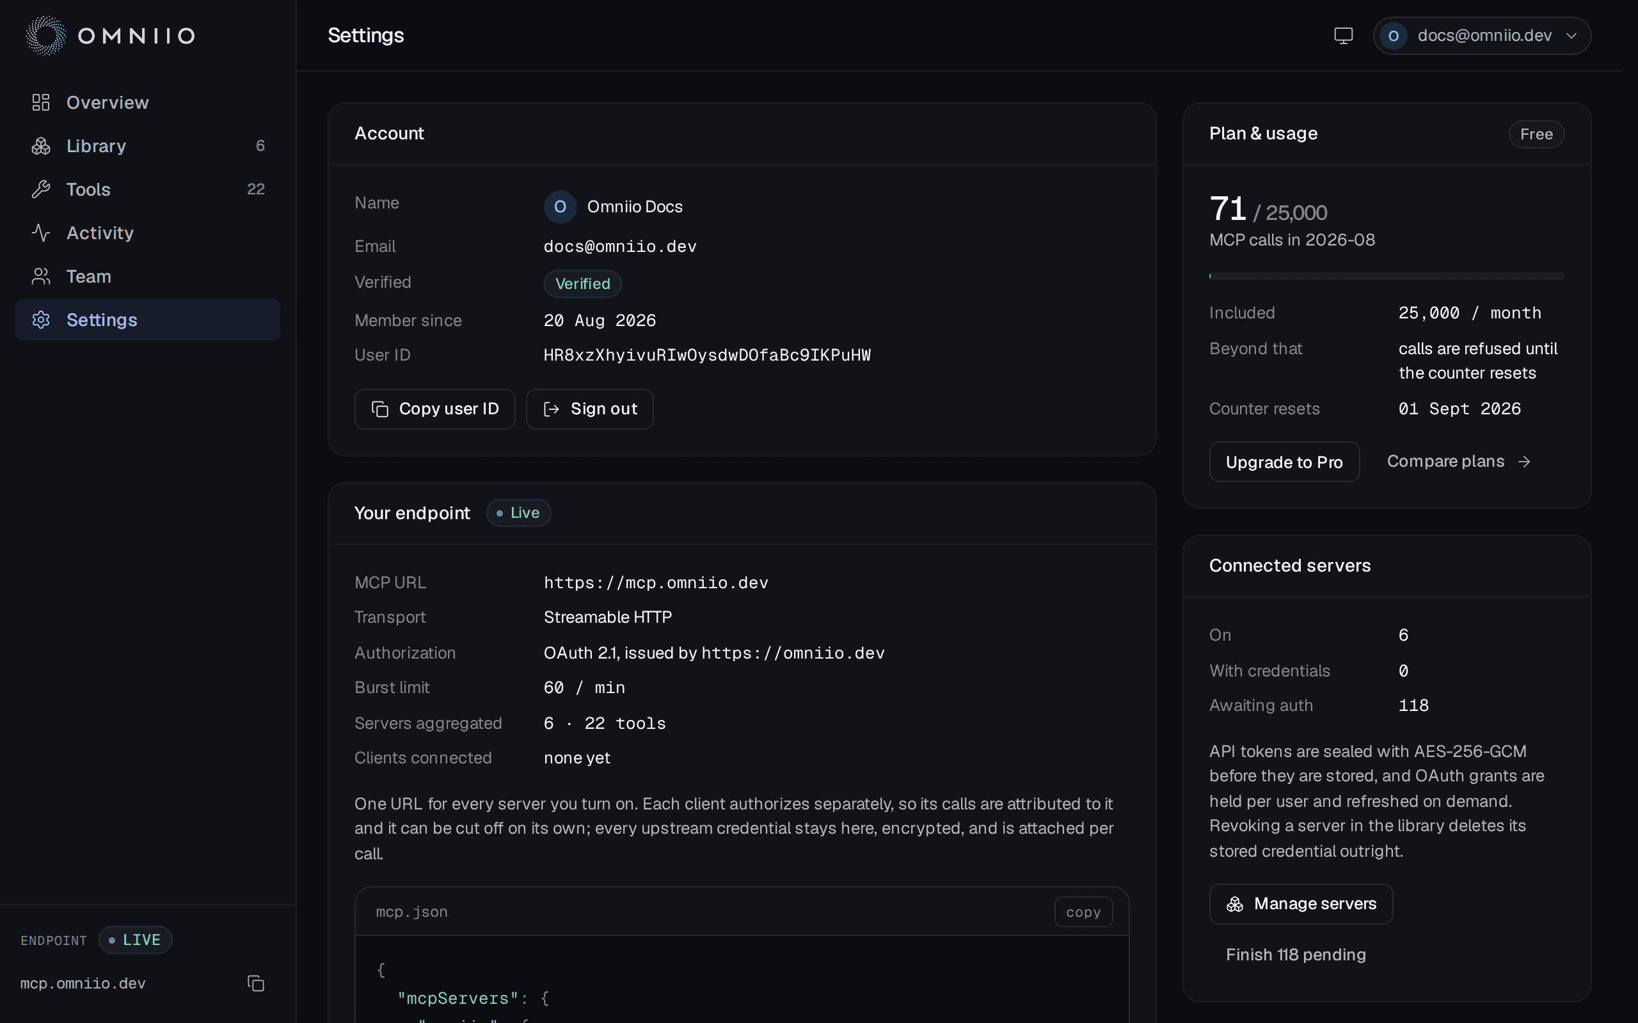Click the User ID value HR8xzXhyivuRIwOysdwDOfaBc9IKPuHW
This screenshot has width=1638, height=1023.
[707, 355]
